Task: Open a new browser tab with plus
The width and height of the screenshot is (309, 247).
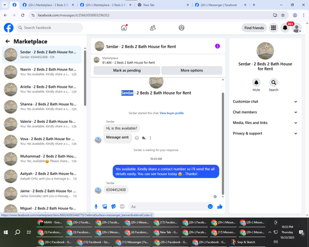Action: 254,5
